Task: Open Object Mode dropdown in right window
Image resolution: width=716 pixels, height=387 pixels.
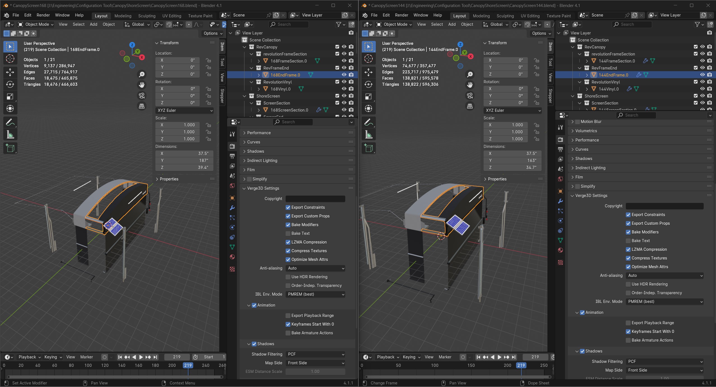Action: 395,24
